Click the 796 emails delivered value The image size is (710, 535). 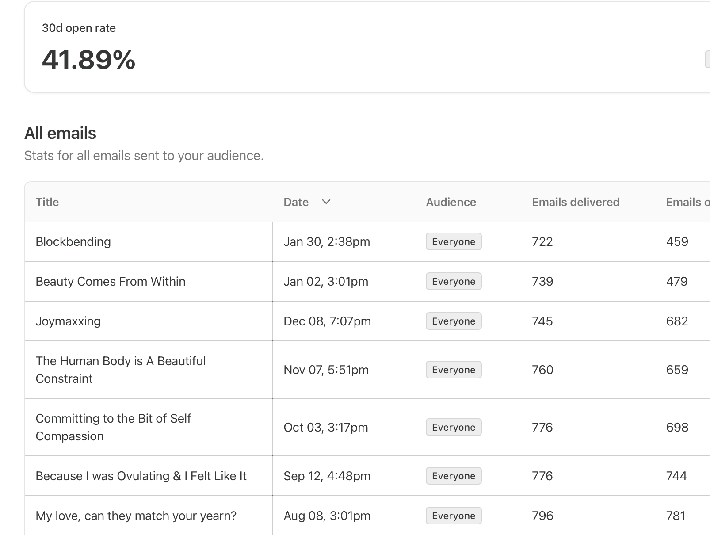coord(542,516)
